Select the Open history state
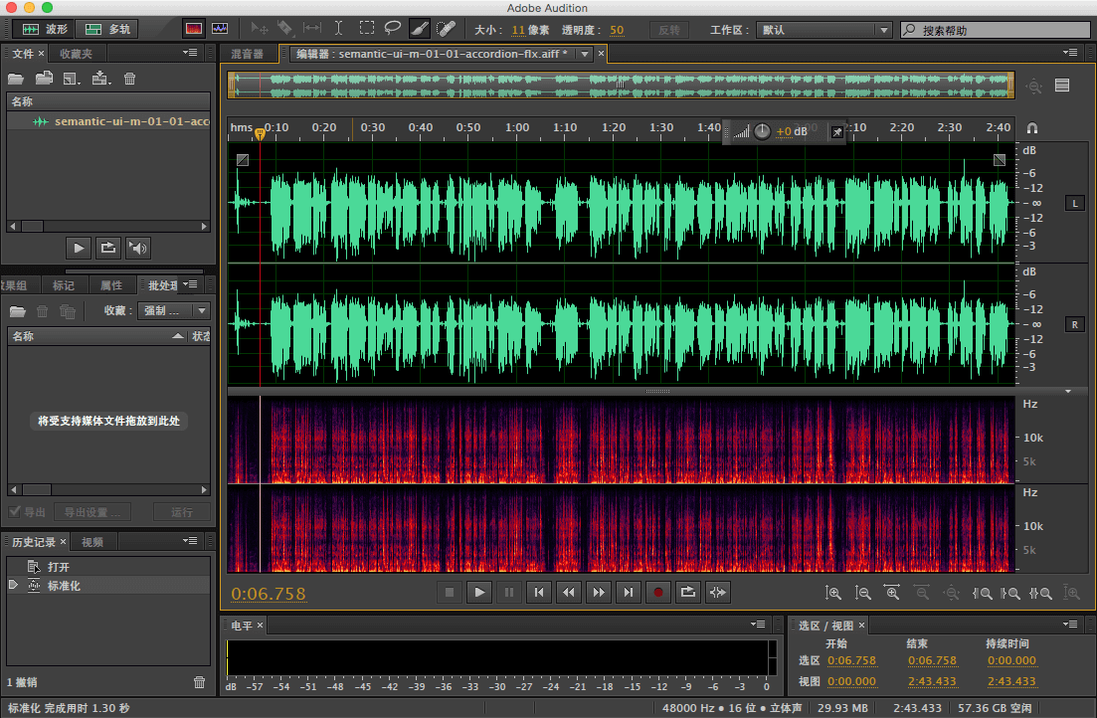Image resolution: width=1097 pixels, height=718 pixels. coord(108,566)
